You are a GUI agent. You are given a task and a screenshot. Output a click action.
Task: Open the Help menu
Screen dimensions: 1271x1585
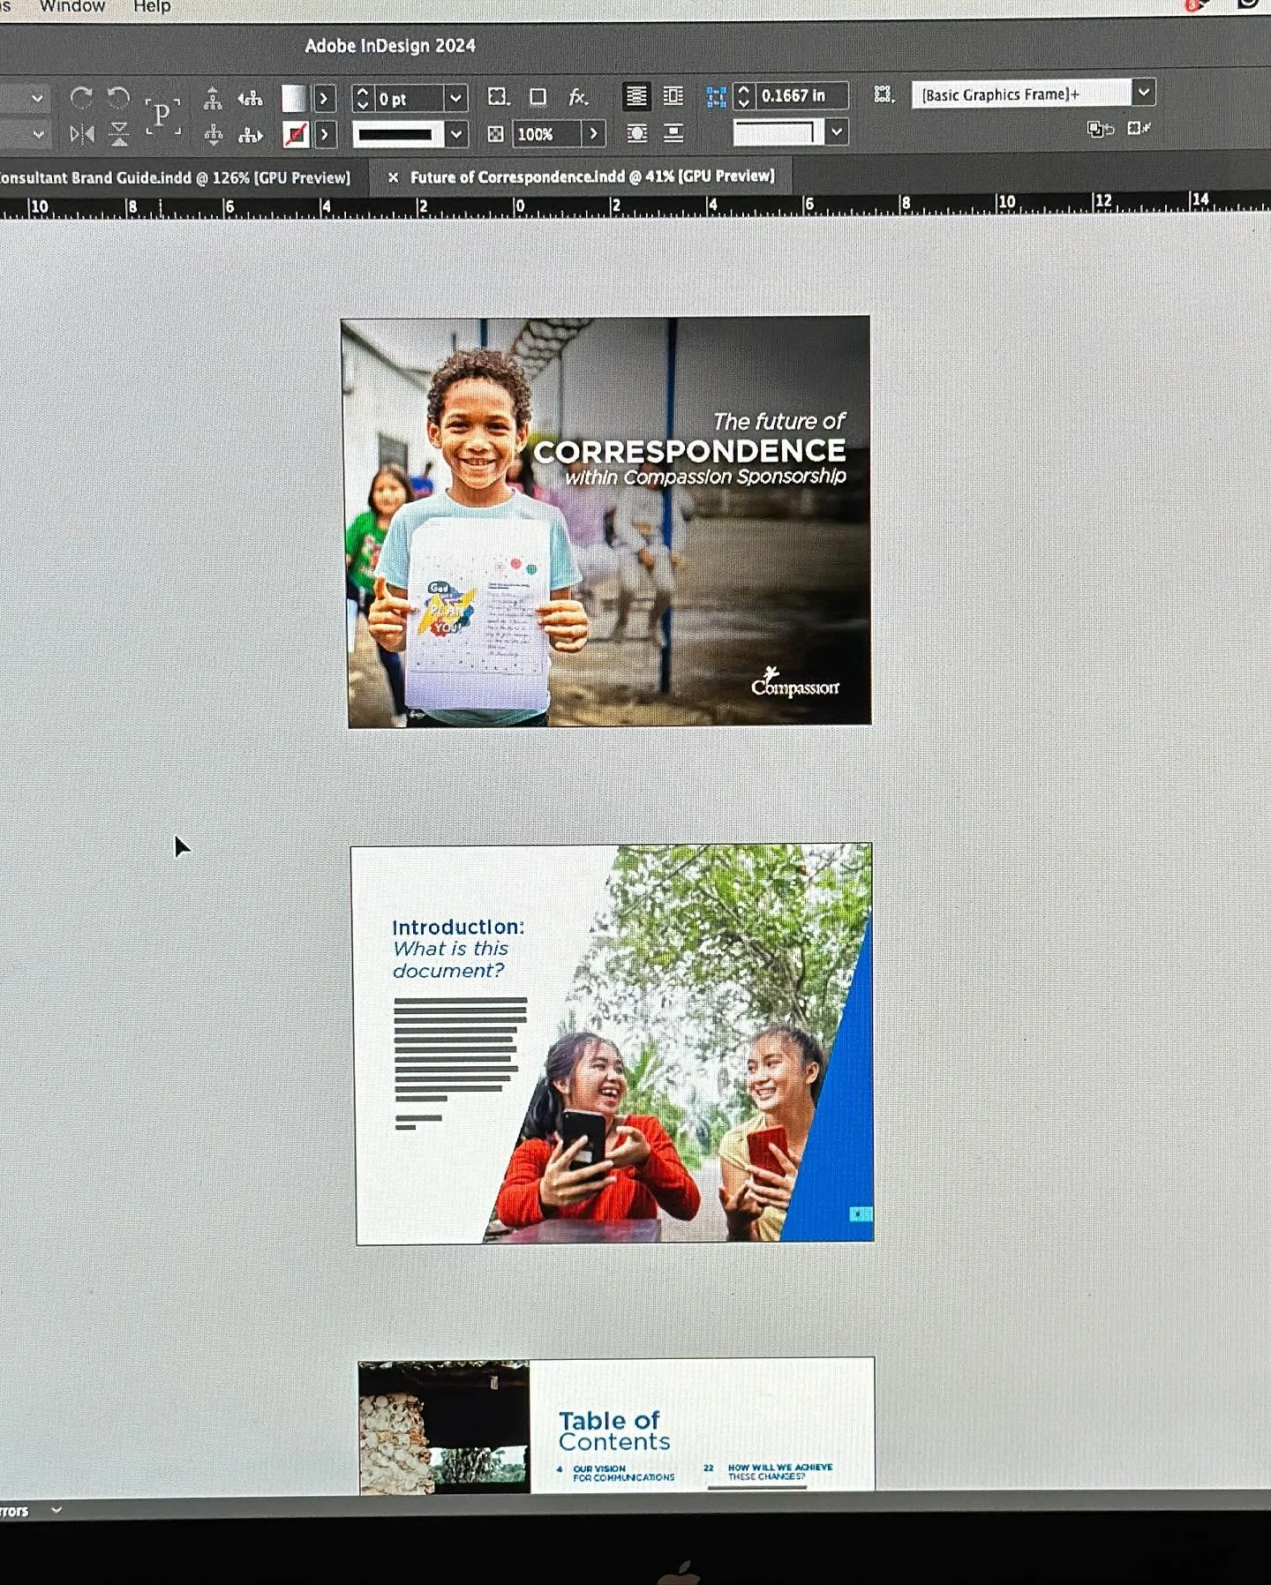[x=152, y=7]
